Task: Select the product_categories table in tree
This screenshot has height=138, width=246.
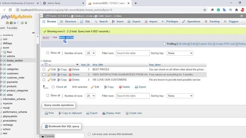Action: pos(17,90)
